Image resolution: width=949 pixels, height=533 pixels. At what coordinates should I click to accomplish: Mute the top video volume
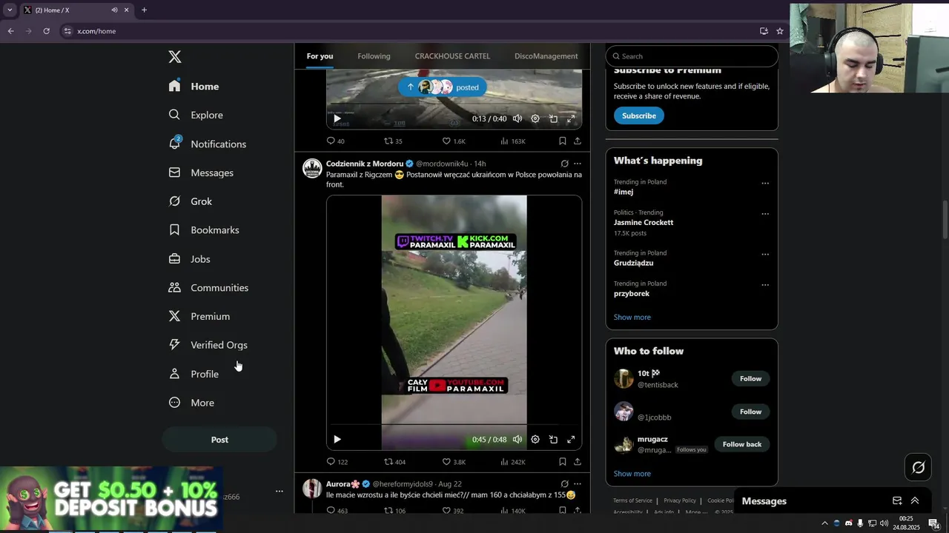[518, 118]
